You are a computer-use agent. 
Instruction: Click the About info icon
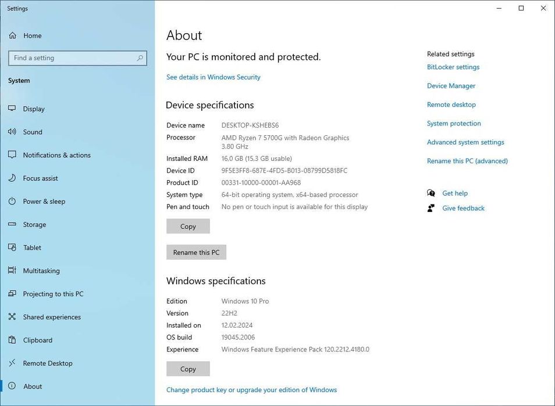point(12,386)
